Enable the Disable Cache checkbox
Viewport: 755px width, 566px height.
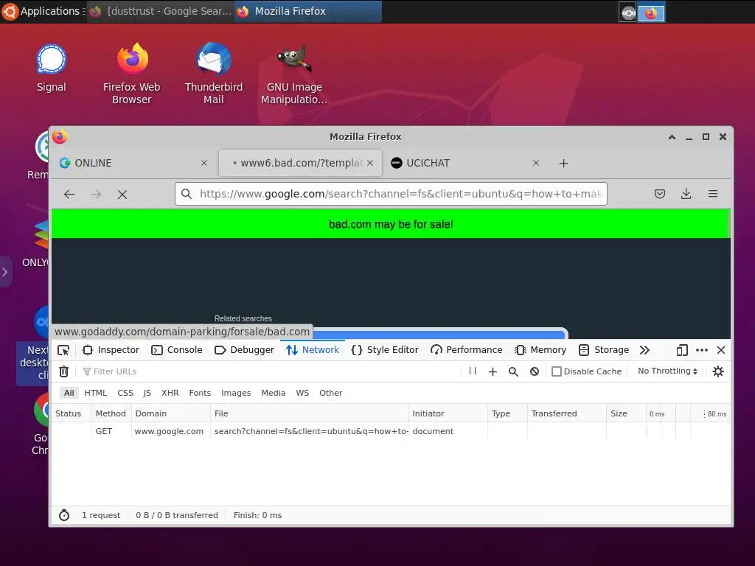pos(557,371)
